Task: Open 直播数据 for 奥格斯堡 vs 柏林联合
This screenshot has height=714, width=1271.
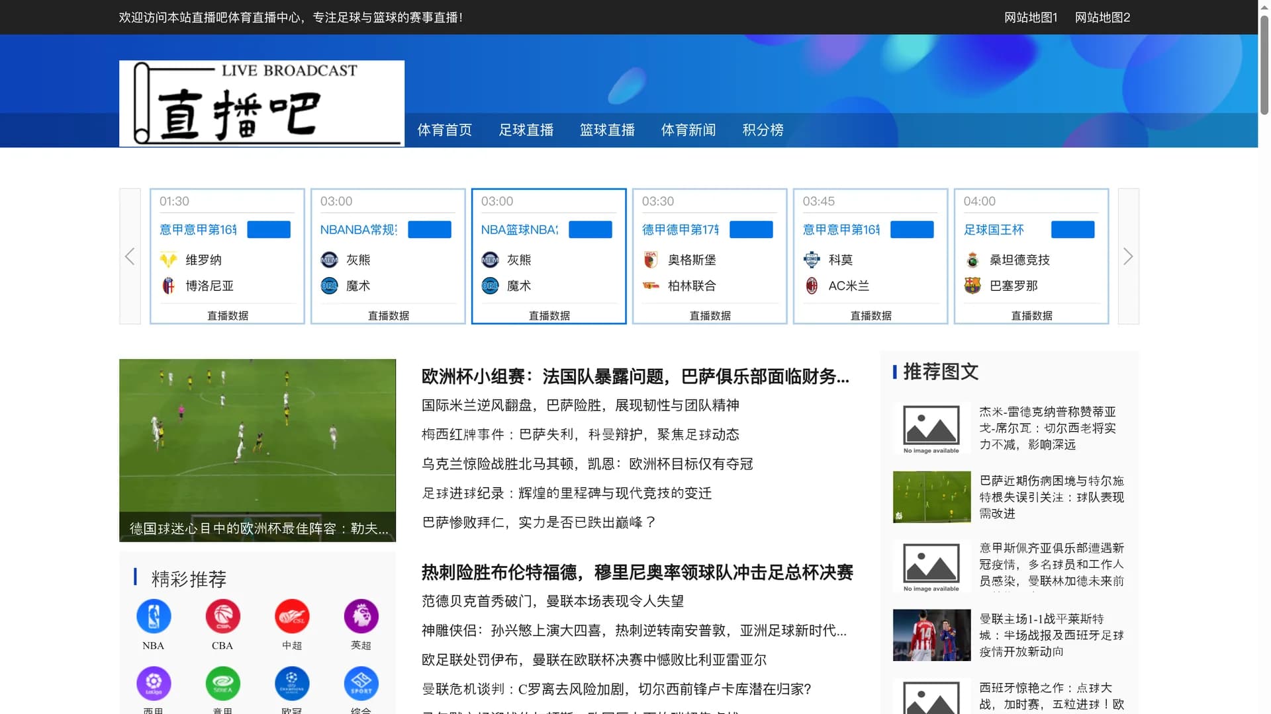Action: pyautogui.click(x=710, y=315)
